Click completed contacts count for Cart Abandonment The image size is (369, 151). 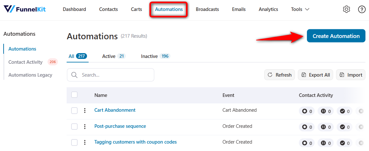coord(344,111)
